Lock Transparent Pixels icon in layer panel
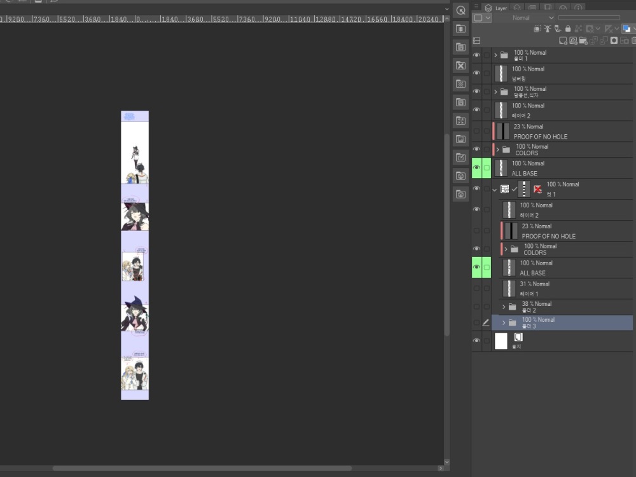 point(578,29)
